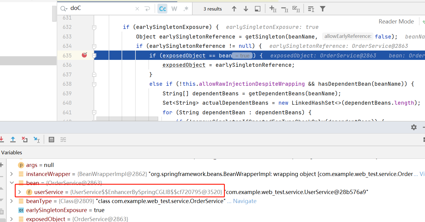This screenshot has height=222, width=425.
Task: Click the filter search results icon
Action: (x=323, y=9)
